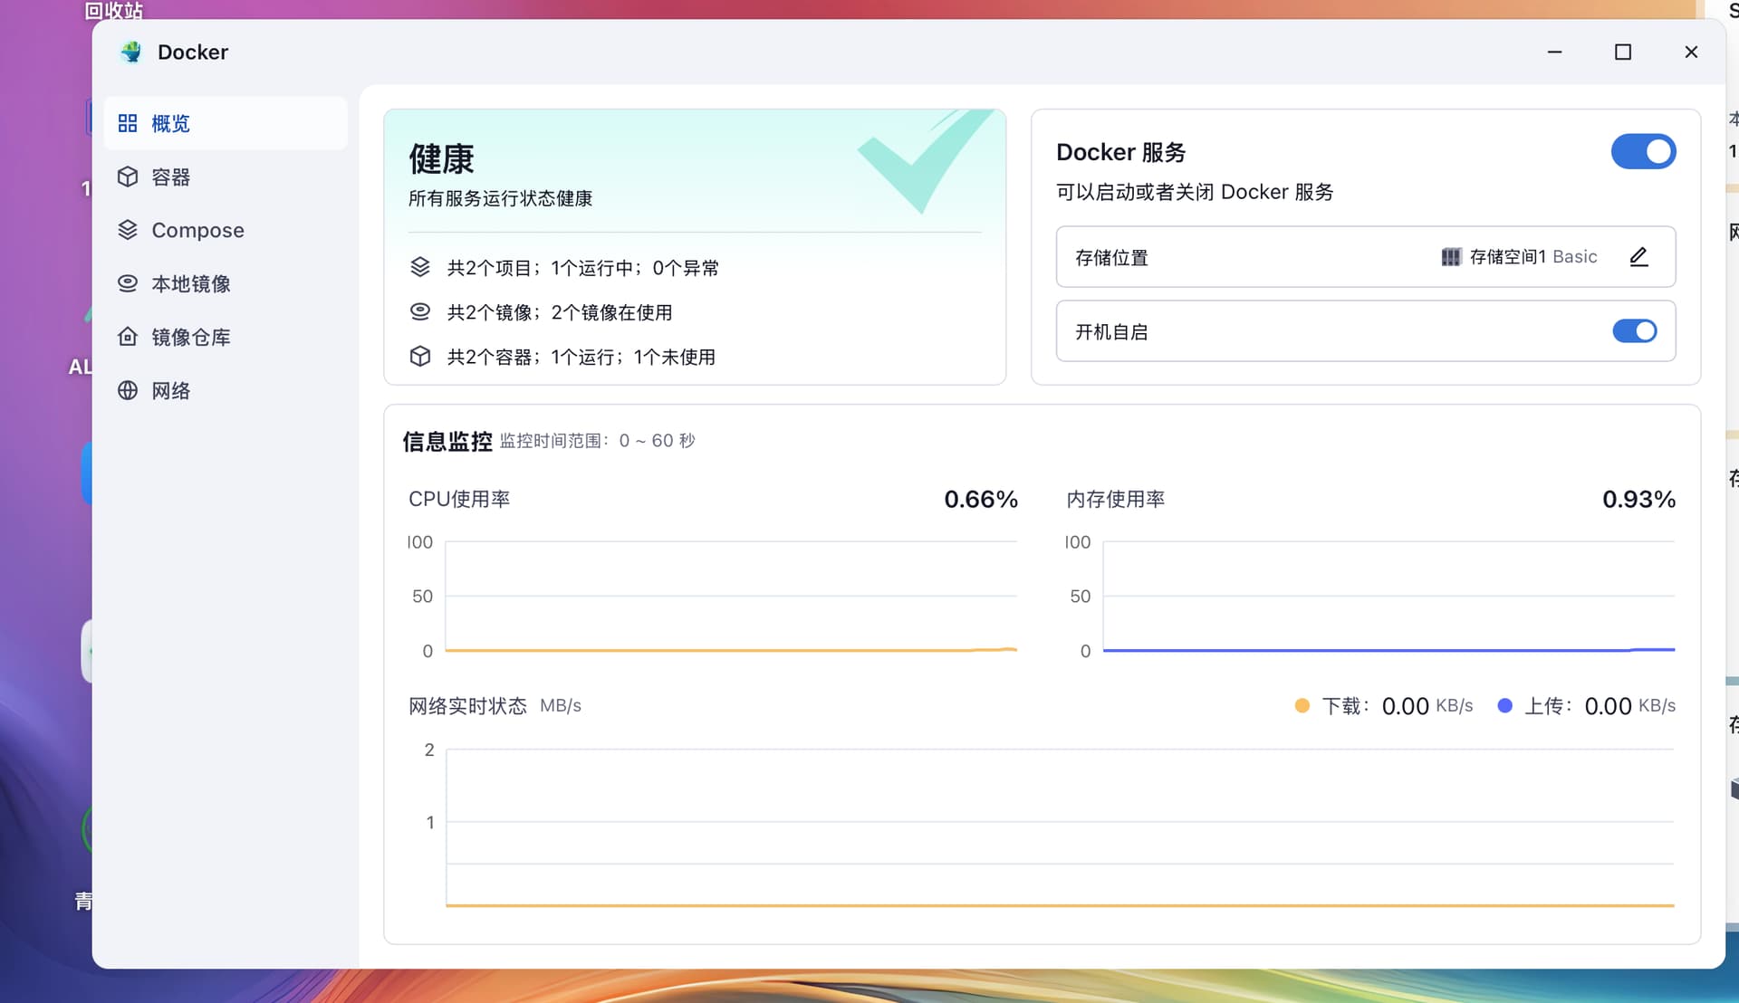Click the 所有服务运行状态健康 status text

coord(500,198)
